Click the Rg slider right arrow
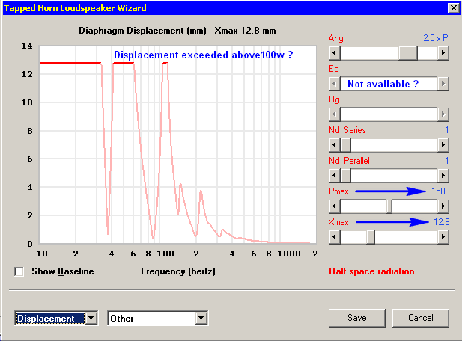 tap(443, 114)
